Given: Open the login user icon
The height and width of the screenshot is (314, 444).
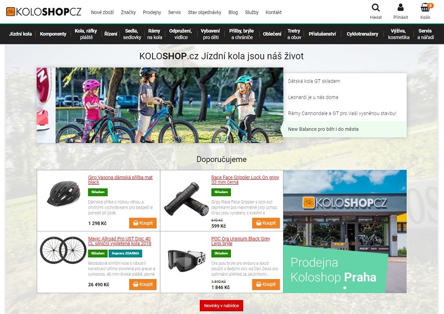Looking at the screenshot, I should tap(401, 8).
